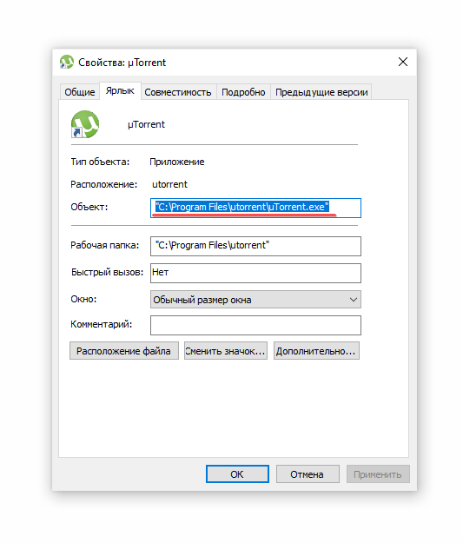Click the µTorrent icon in title bar
The height and width of the screenshot is (543, 463).
tap(67, 63)
